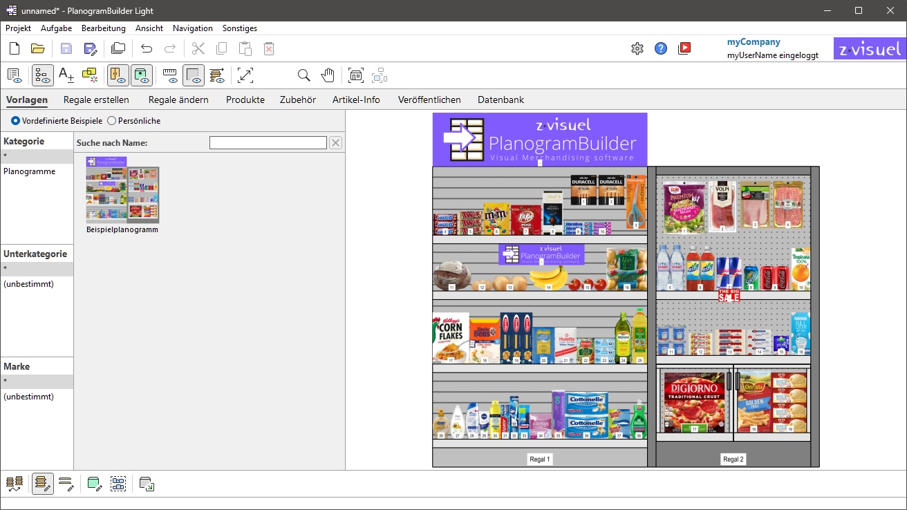Switch to the Veröffentlichen tab
This screenshot has width=907, height=510.
[429, 100]
